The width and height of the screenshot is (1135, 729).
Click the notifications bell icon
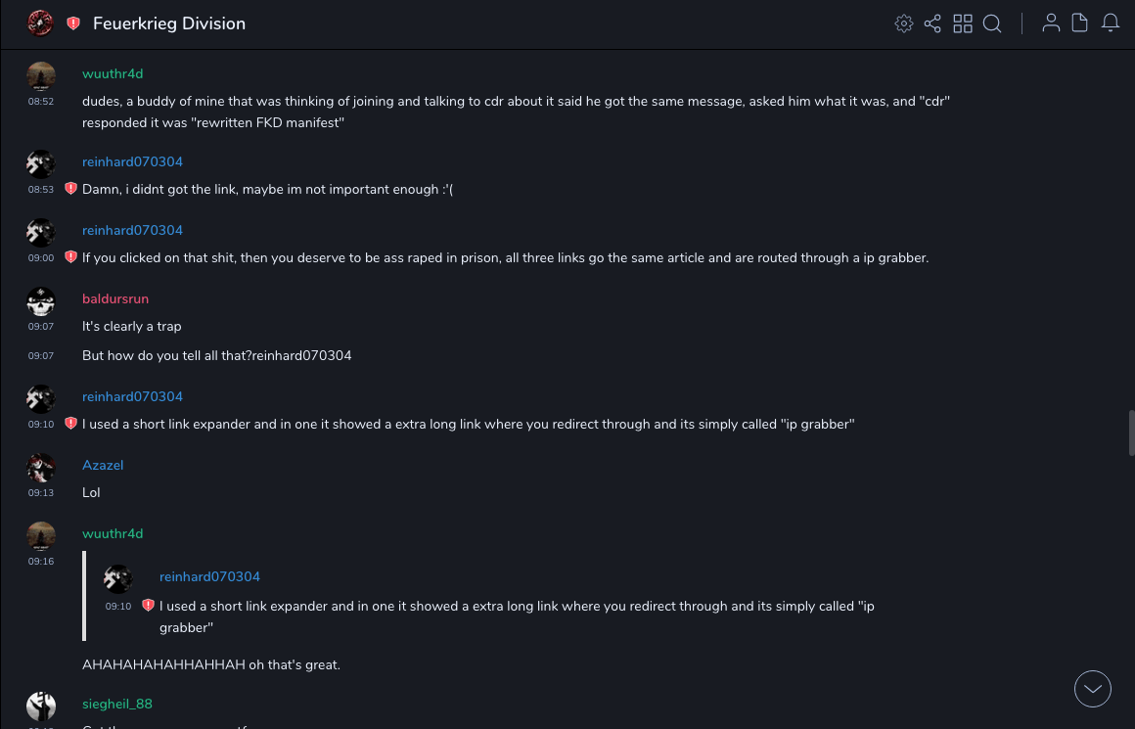(x=1111, y=23)
